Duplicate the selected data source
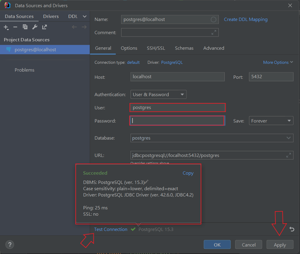The height and width of the screenshot is (254, 300). click(x=25, y=27)
